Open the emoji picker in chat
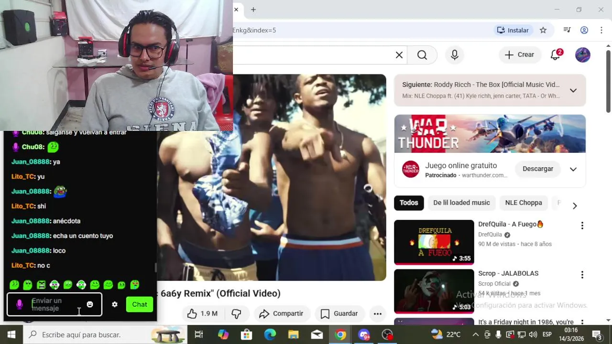This screenshot has width=612, height=344. (x=90, y=304)
